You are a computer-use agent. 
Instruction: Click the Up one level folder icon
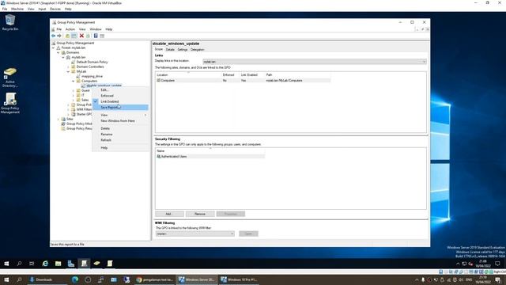coord(67,36)
